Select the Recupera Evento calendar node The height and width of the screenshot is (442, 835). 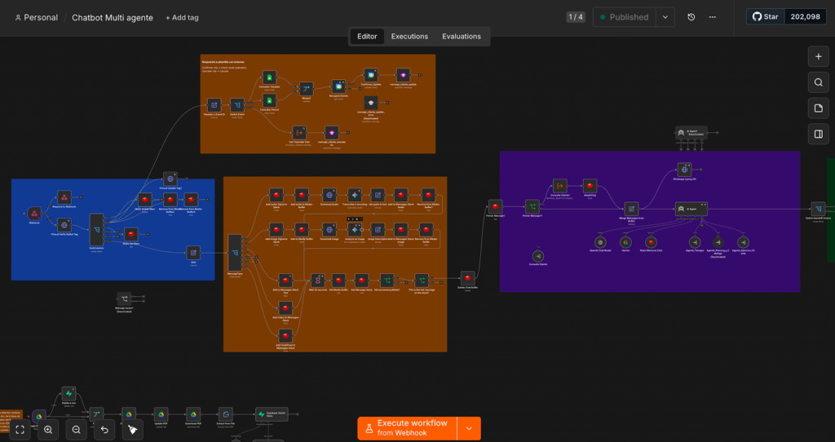tap(338, 86)
